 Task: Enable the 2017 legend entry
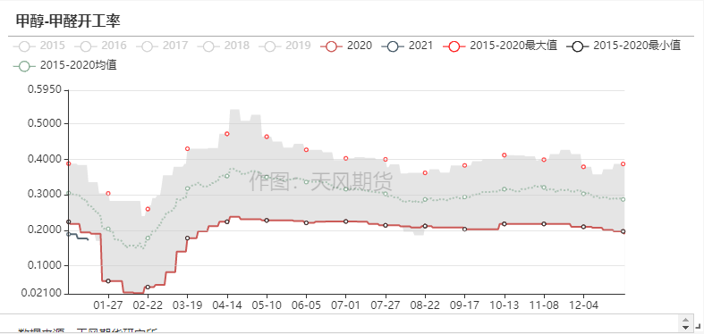pos(148,46)
